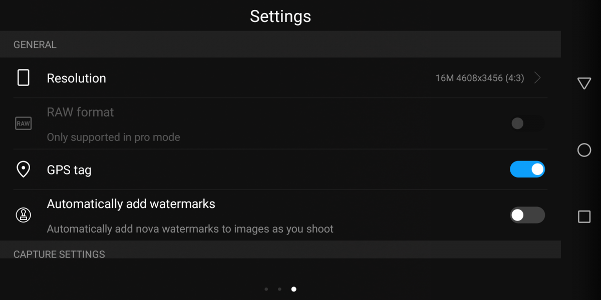
Task: Tap the Automatically add watermarks label
Action: (x=131, y=204)
